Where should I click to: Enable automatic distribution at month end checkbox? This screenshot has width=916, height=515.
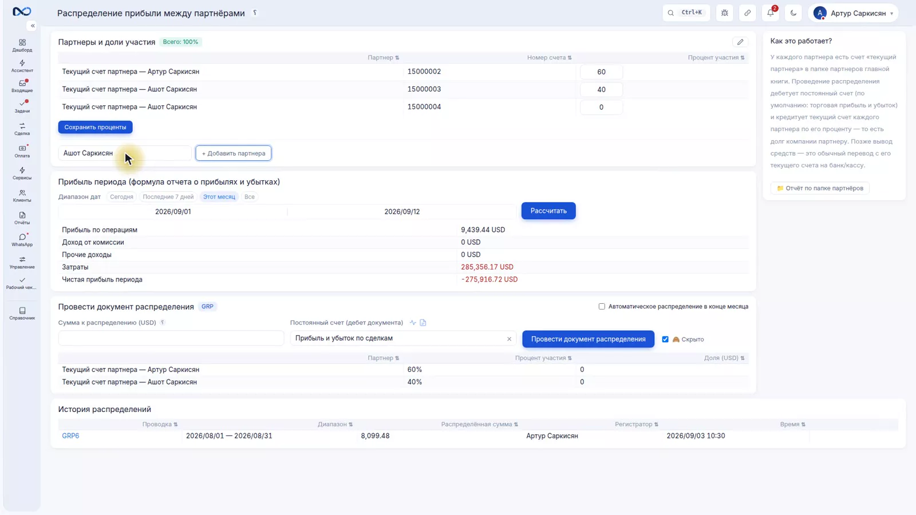coord(602,307)
